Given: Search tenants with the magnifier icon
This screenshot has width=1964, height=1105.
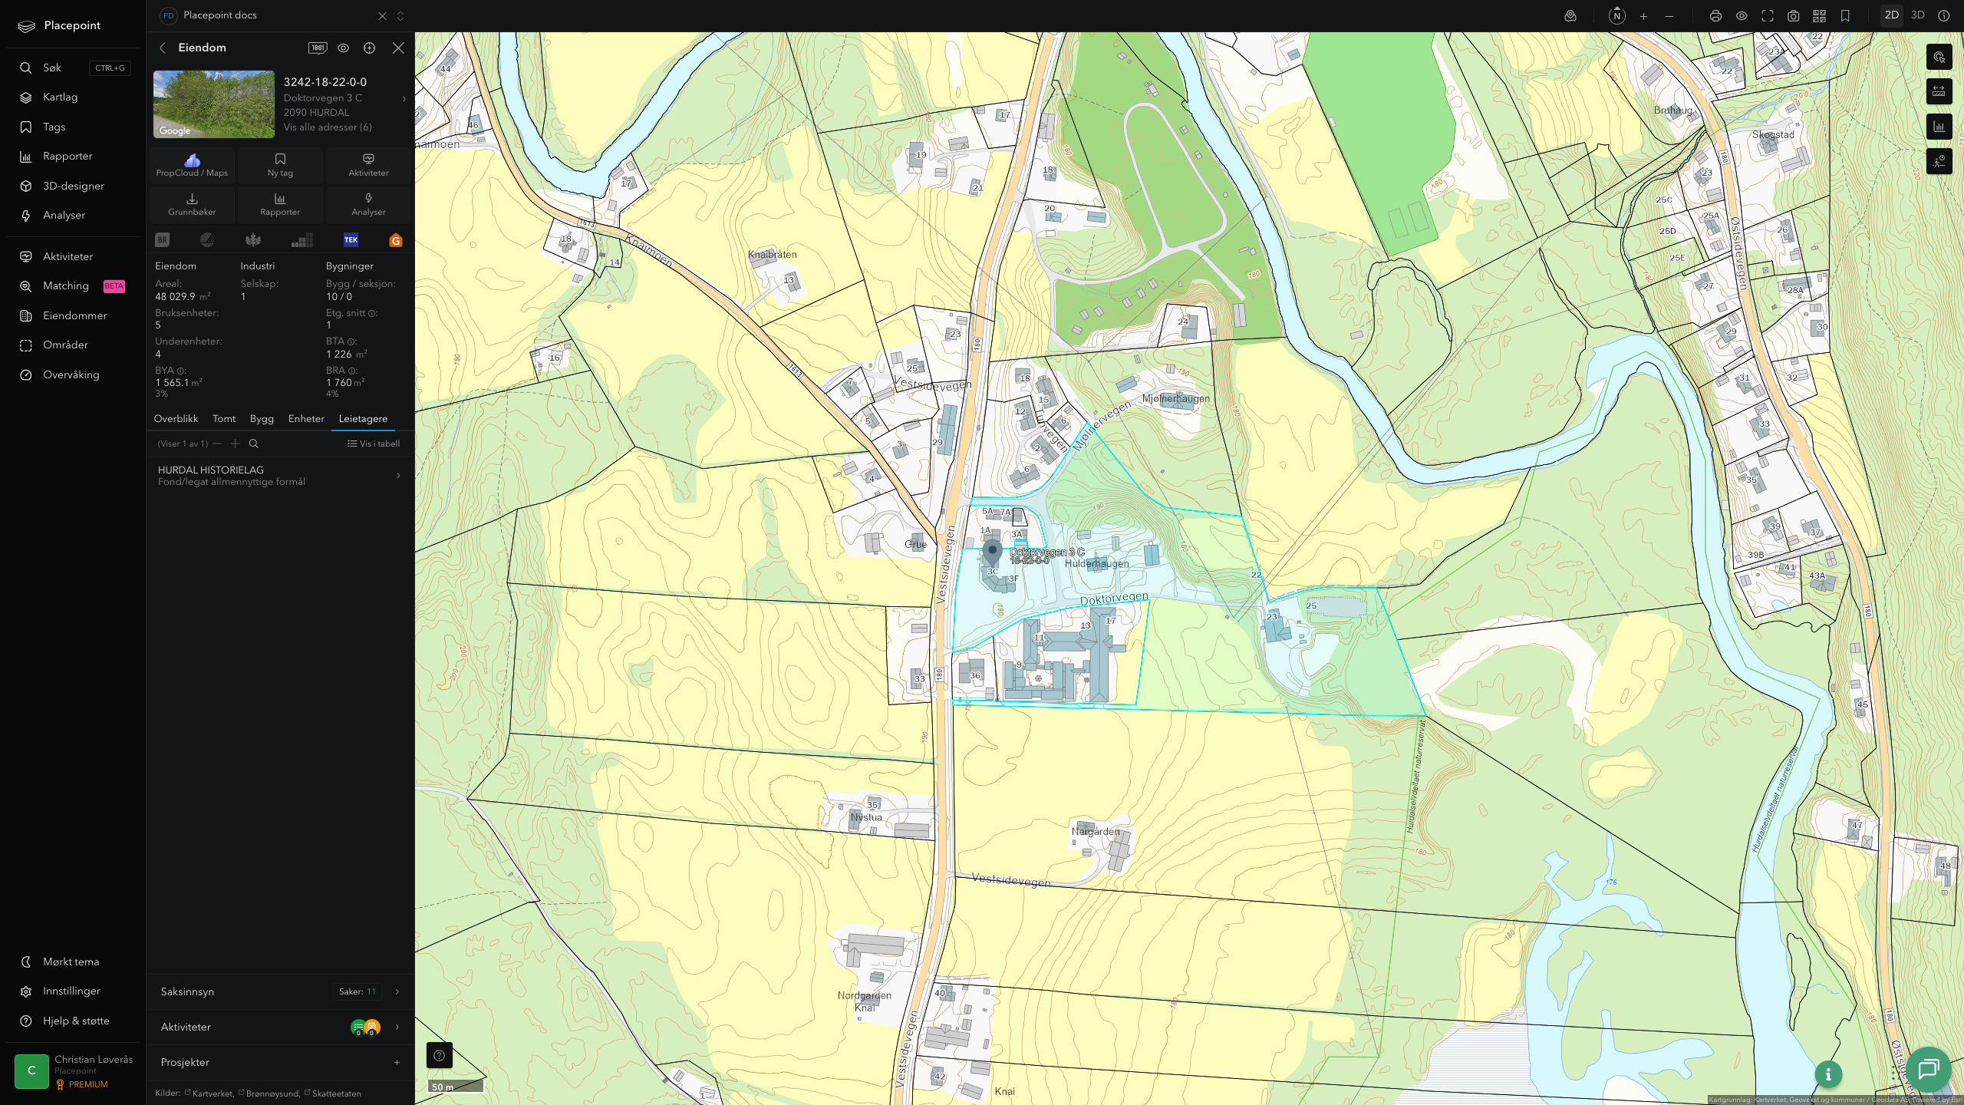Looking at the screenshot, I should click(254, 444).
